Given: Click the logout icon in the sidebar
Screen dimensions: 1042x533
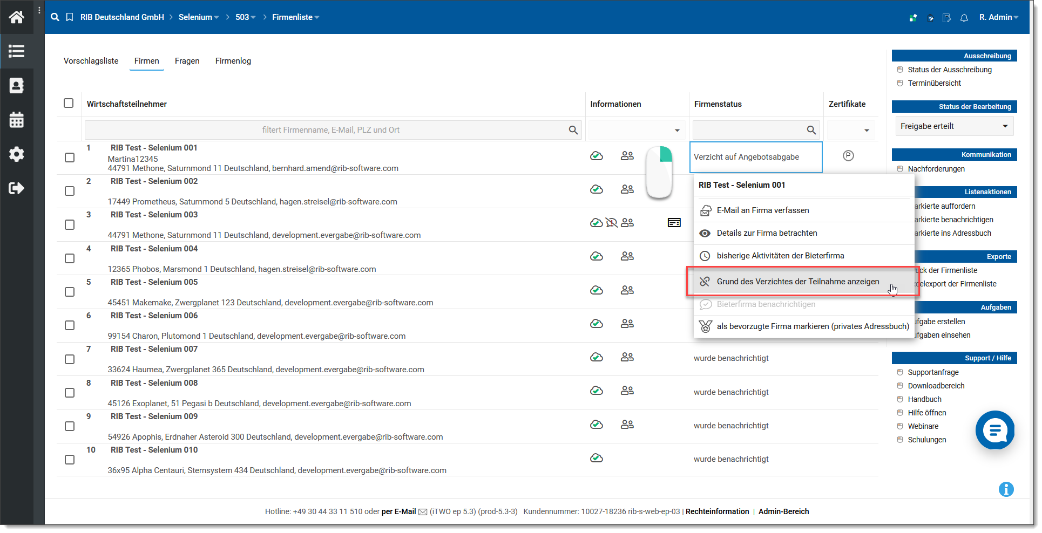Looking at the screenshot, I should [x=16, y=188].
